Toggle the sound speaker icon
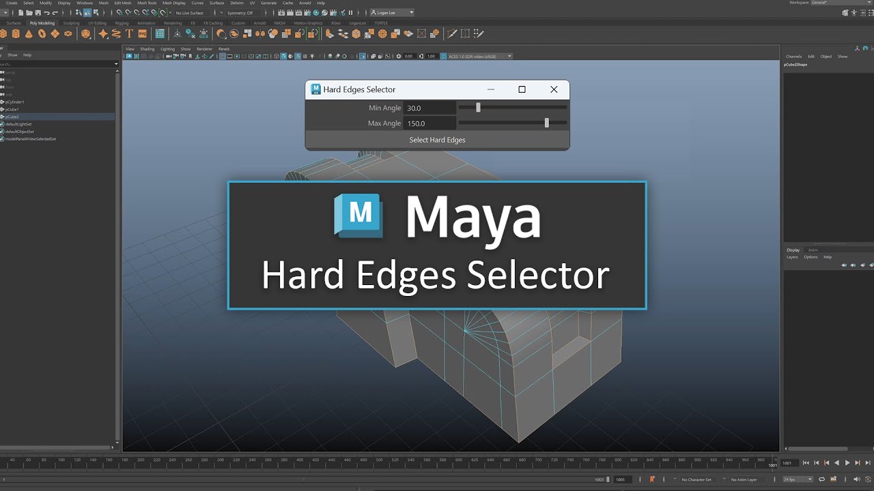 857,479
